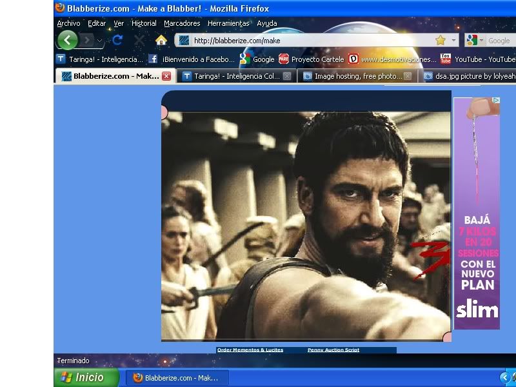
Task: Open the Editar menu
Action: [97, 23]
